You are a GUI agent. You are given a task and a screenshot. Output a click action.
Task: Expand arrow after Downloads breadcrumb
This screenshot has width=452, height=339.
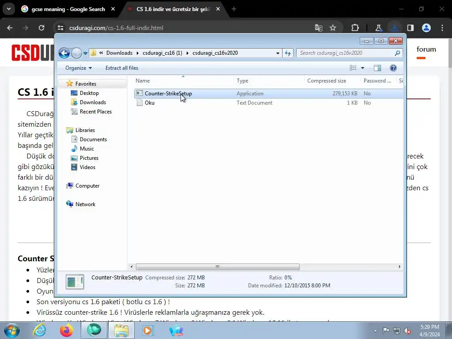(x=138, y=53)
